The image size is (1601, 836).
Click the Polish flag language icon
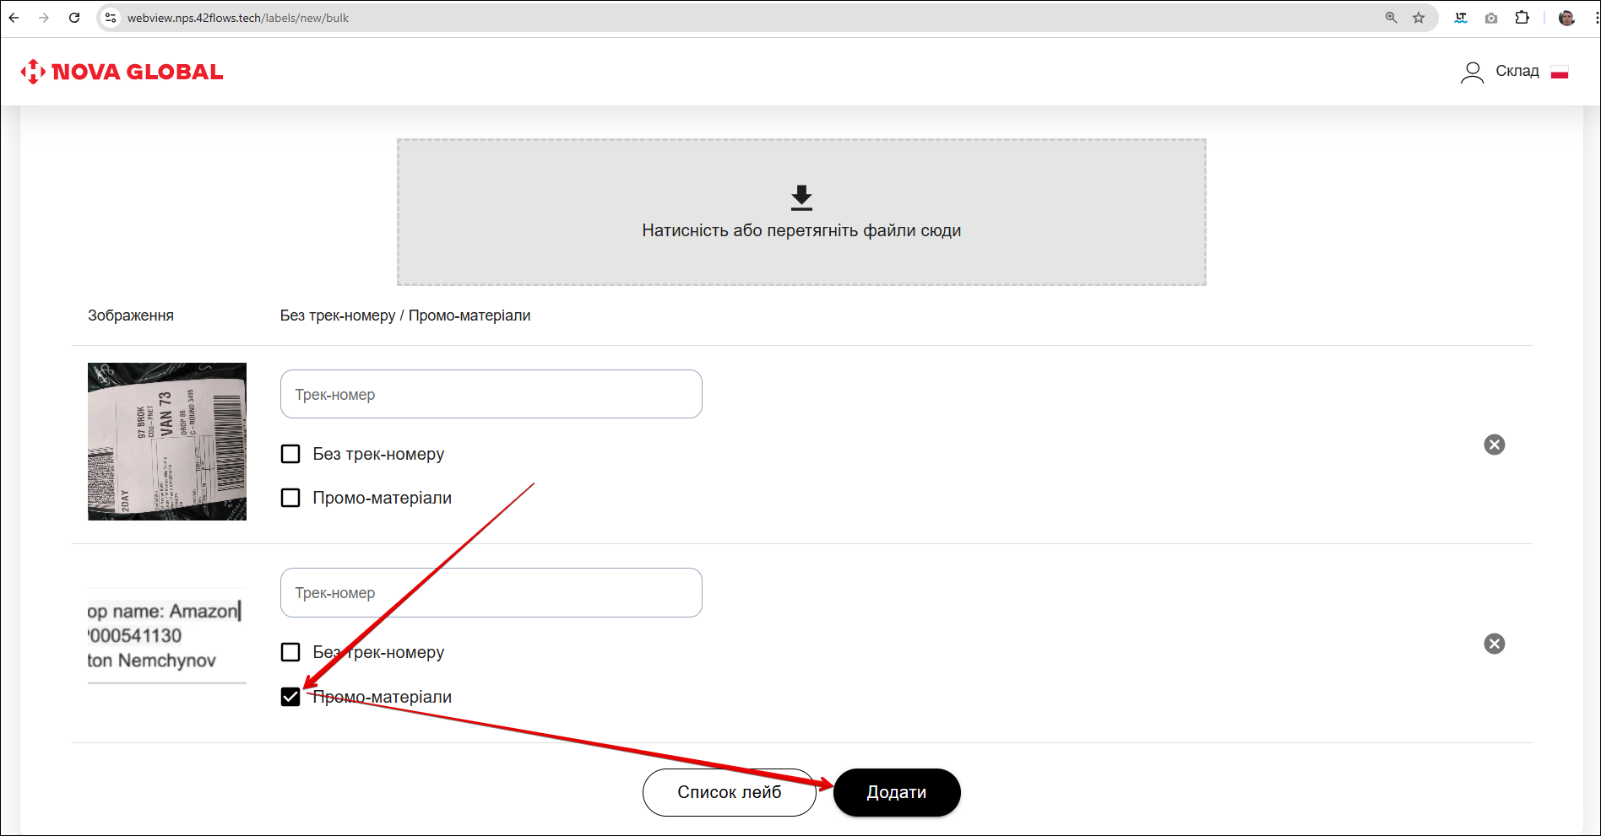1560,73
